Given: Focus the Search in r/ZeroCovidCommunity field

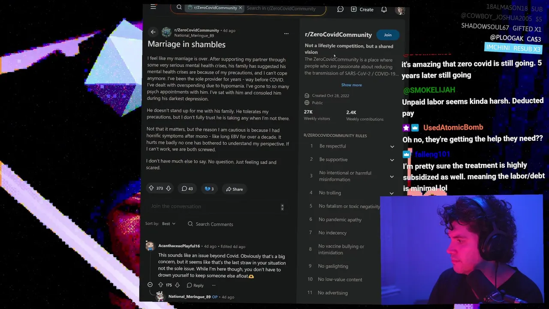Looking at the screenshot, I should pos(281,8).
